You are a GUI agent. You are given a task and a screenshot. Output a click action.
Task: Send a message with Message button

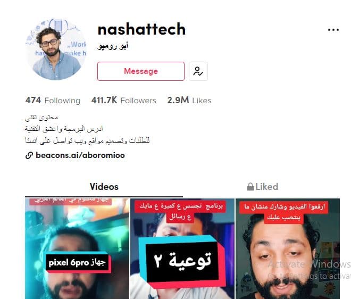(141, 71)
